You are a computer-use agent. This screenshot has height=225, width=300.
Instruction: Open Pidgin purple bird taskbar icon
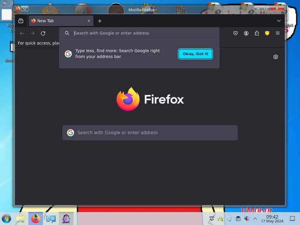[x=66, y=219]
